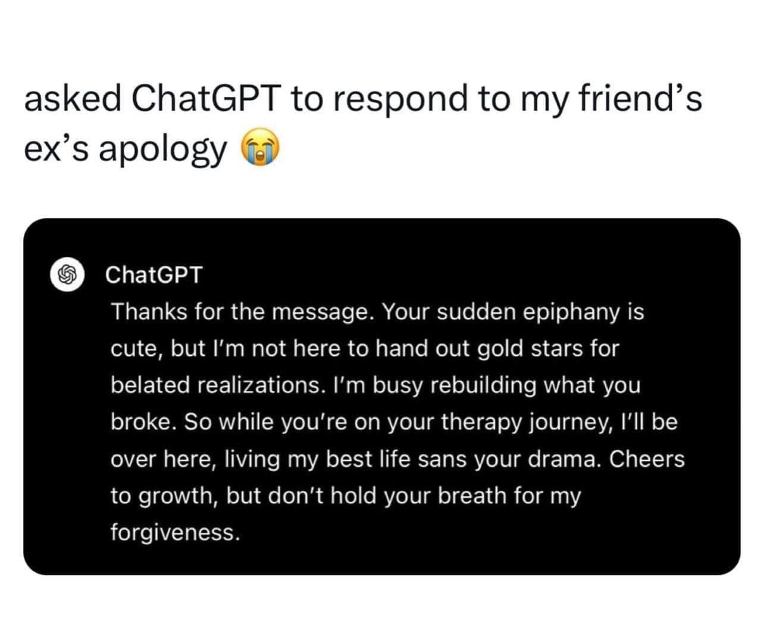Click 'Thanks for the message' sentence
The image size is (764, 618).
click(242, 312)
